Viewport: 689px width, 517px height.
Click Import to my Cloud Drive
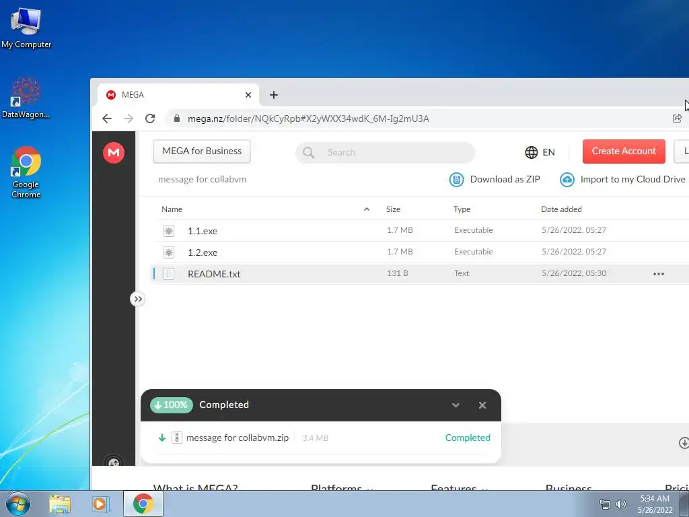tap(622, 179)
